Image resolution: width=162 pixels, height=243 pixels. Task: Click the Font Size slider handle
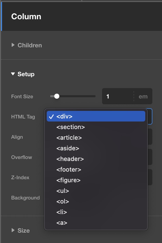57,96
